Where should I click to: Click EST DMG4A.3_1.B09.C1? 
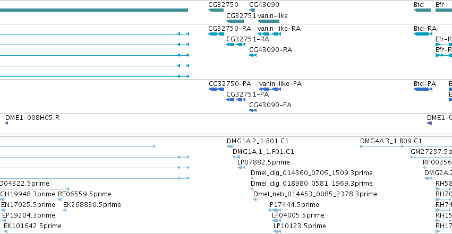coord(391,141)
